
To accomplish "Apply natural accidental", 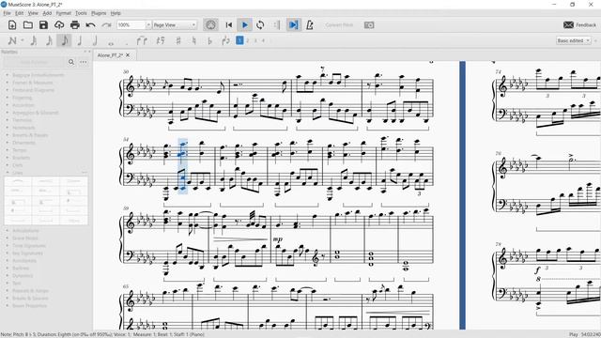I will click(194, 40).
